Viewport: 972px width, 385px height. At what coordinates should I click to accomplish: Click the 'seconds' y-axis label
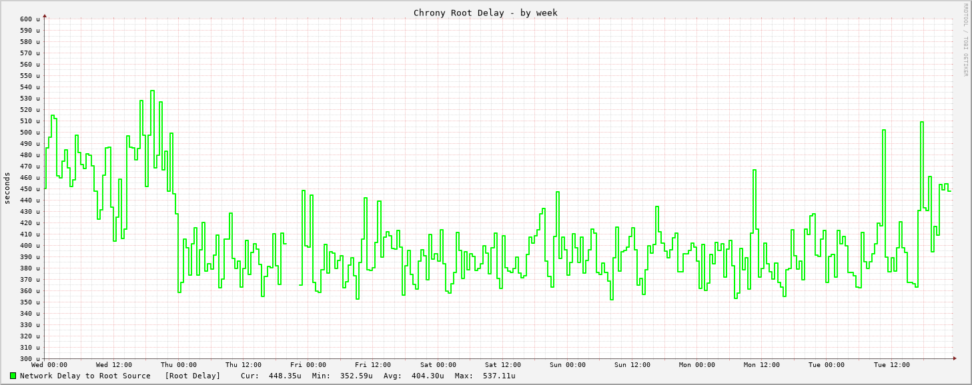coord(7,188)
